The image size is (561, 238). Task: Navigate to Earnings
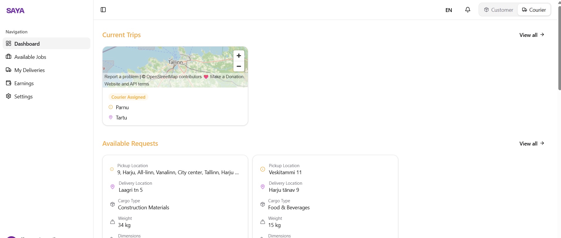pos(46,83)
